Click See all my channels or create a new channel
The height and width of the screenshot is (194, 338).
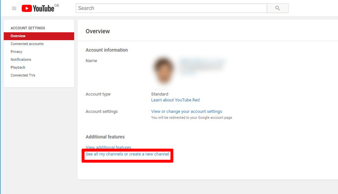coord(127,154)
